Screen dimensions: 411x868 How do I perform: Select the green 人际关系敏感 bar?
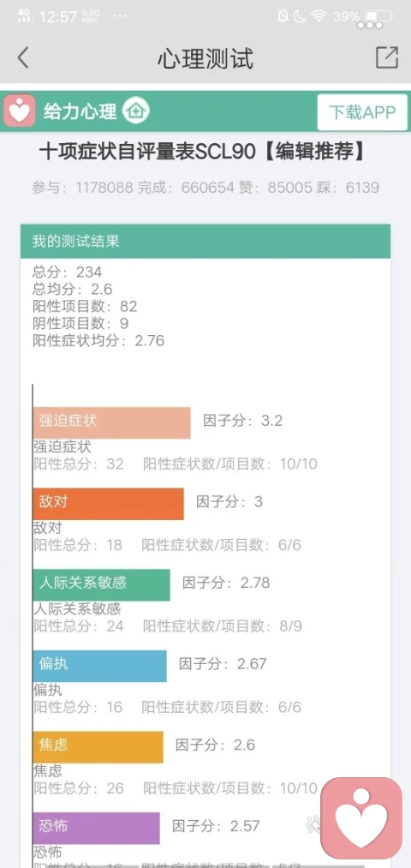point(102,585)
